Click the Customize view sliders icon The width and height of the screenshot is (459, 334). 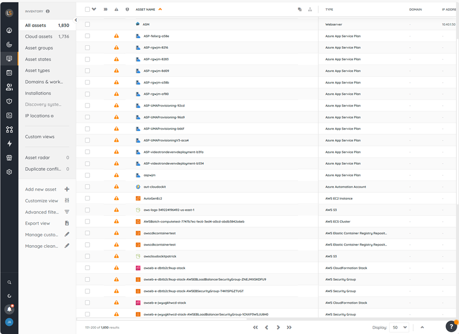tap(67, 201)
